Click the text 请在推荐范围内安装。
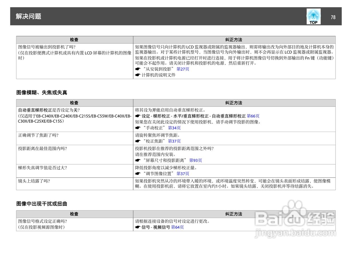The image size is (358, 253). [x=155, y=155]
